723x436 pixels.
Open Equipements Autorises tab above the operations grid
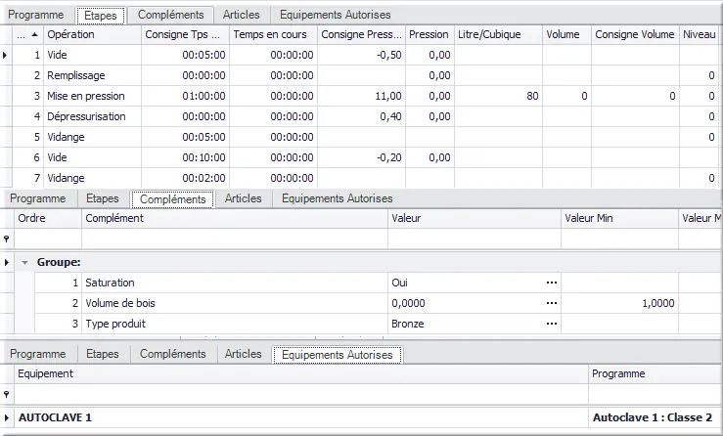pyautogui.click(x=336, y=15)
